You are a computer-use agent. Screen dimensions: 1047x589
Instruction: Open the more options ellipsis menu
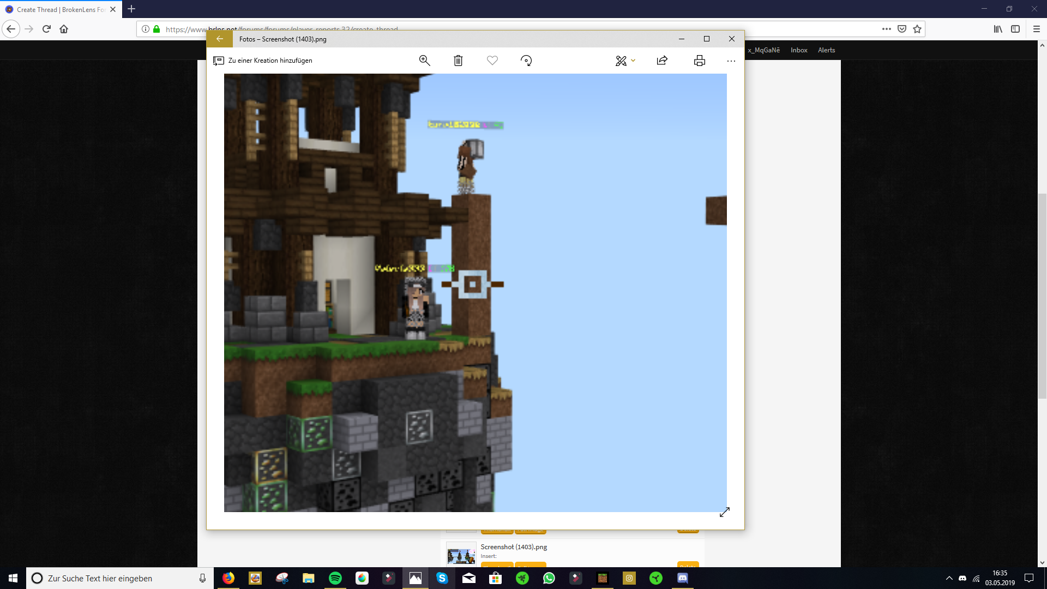coord(731,61)
